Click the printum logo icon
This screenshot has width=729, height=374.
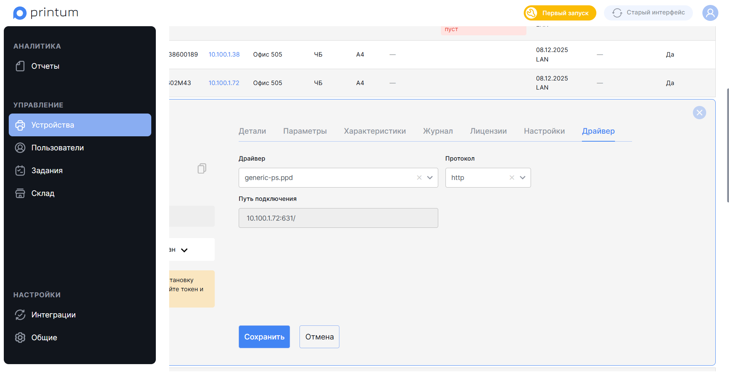pyautogui.click(x=20, y=13)
